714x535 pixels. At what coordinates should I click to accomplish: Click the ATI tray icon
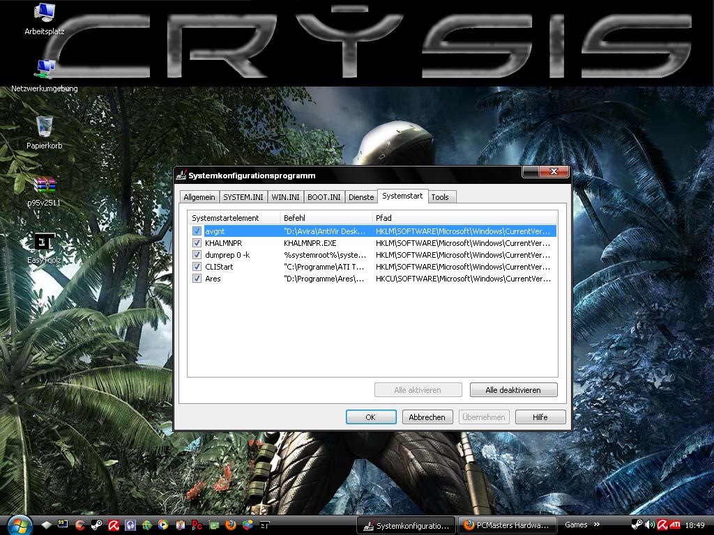[x=675, y=525]
